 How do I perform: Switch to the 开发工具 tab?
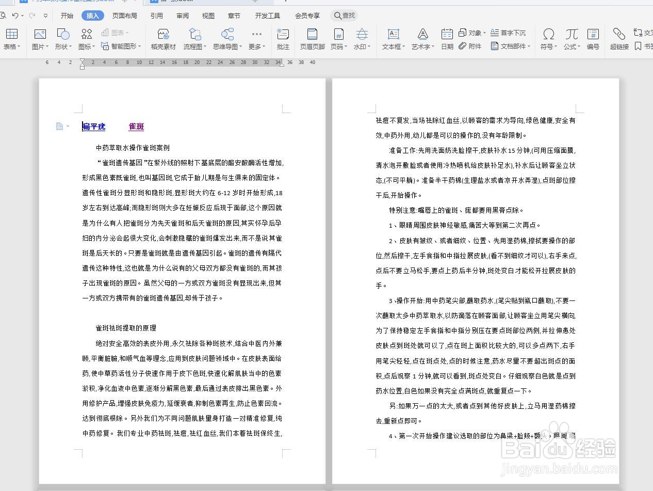[268, 15]
